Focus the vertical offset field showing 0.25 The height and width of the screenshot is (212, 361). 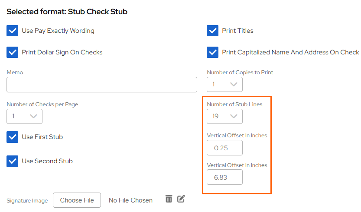(224, 148)
